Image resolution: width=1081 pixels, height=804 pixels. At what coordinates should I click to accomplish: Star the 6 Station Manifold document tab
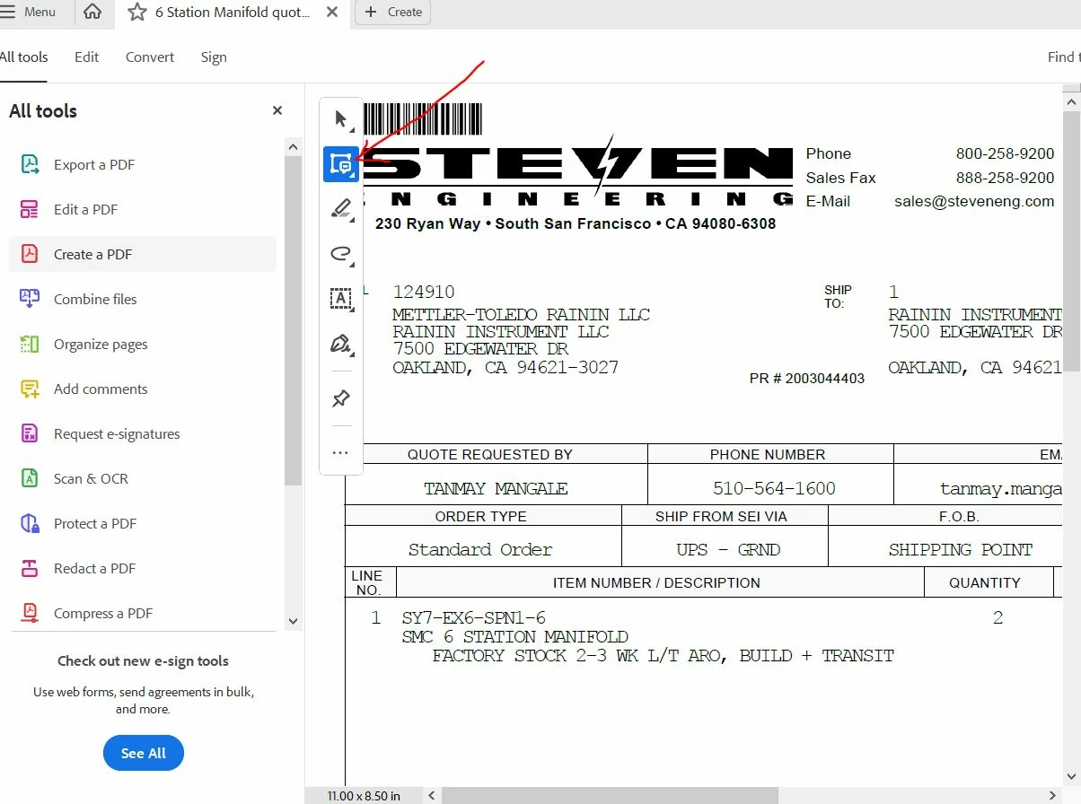click(x=137, y=13)
